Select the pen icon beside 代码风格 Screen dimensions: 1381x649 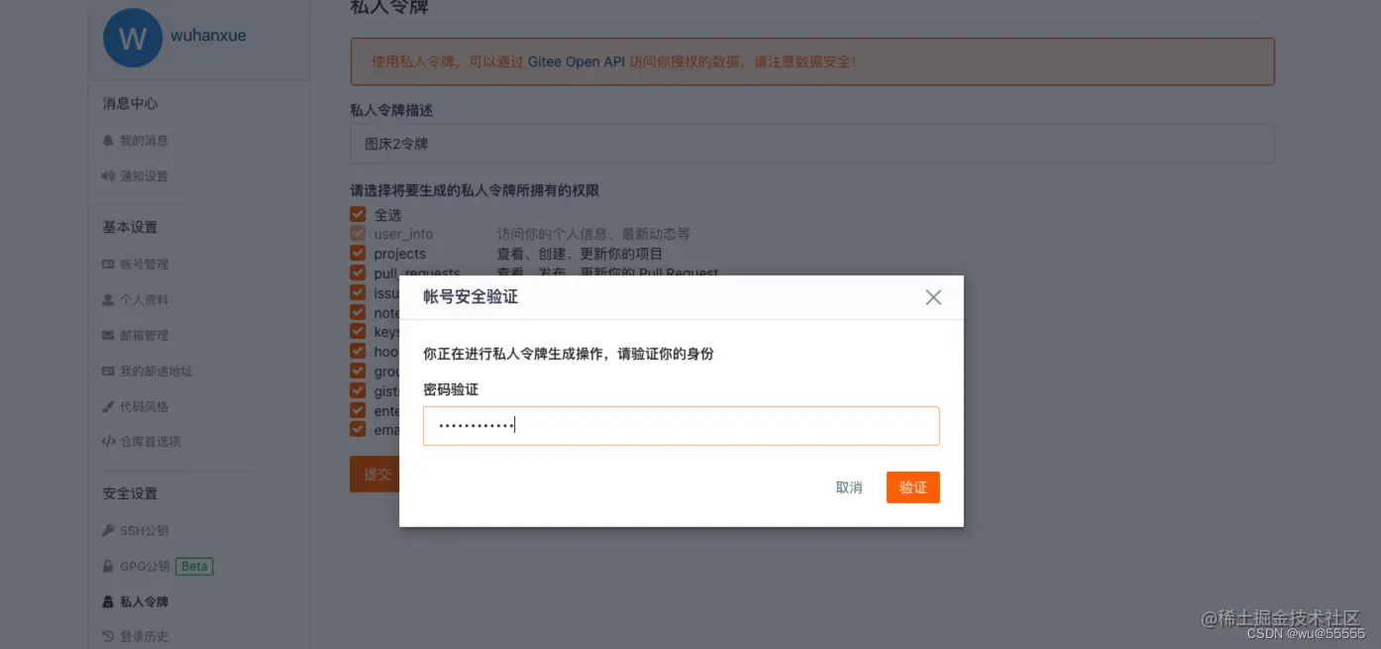(109, 405)
